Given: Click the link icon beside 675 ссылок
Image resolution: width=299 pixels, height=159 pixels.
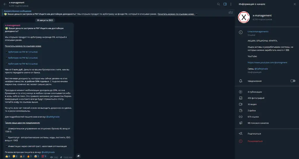Looking at the screenshot, I should [241, 117].
